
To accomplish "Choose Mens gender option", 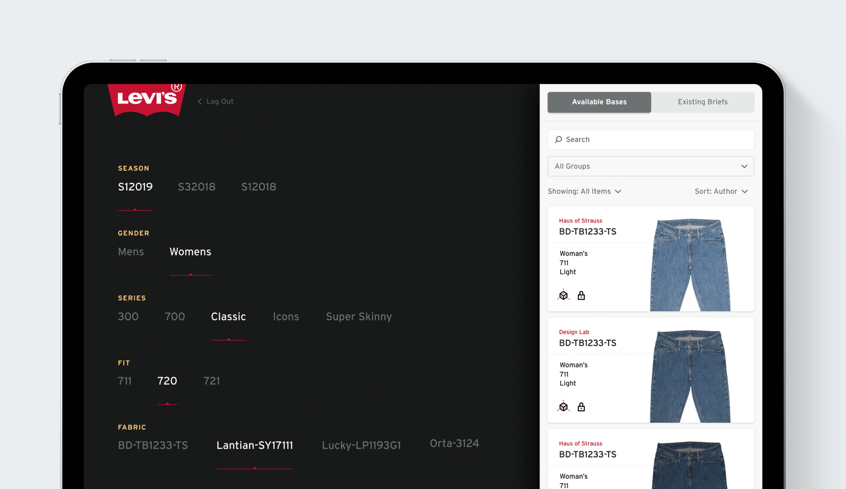I will [130, 252].
